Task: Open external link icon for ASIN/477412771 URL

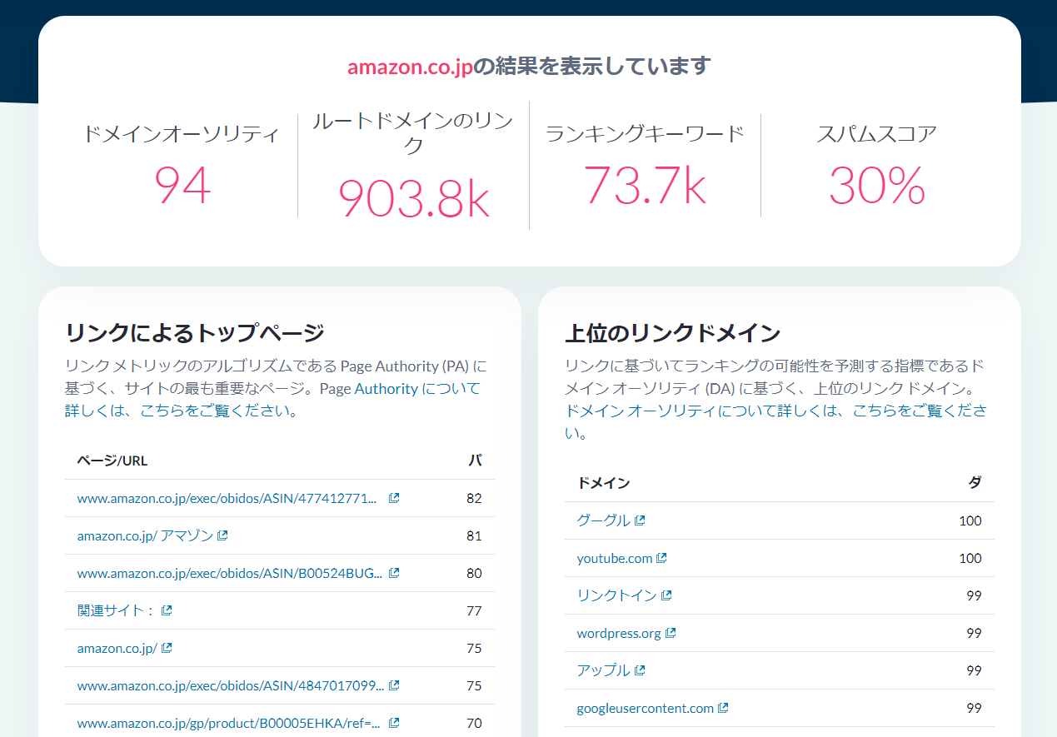Action: [394, 498]
